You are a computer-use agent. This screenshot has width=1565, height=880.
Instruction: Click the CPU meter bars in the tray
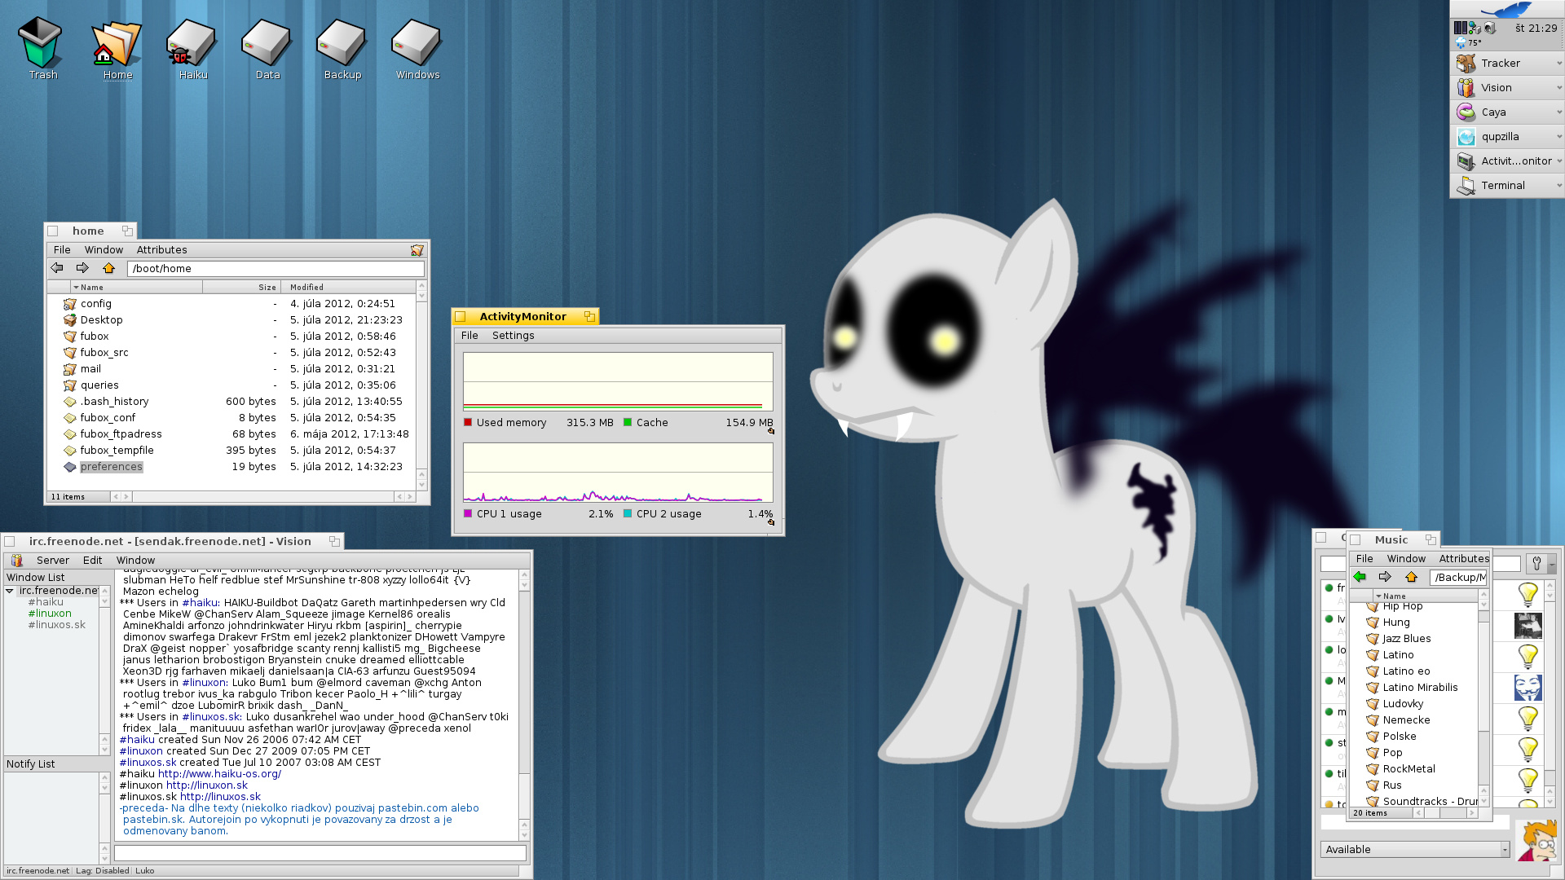click(x=1461, y=29)
